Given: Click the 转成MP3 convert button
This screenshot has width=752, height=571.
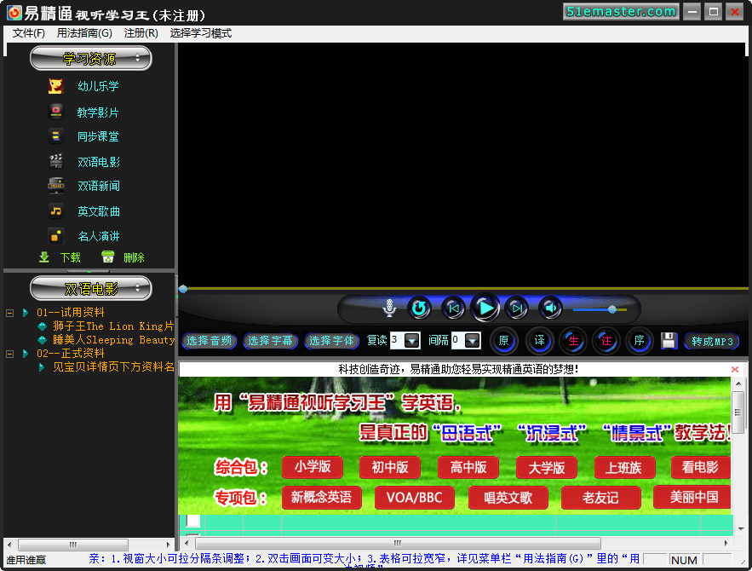Looking at the screenshot, I should (x=712, y=342).
